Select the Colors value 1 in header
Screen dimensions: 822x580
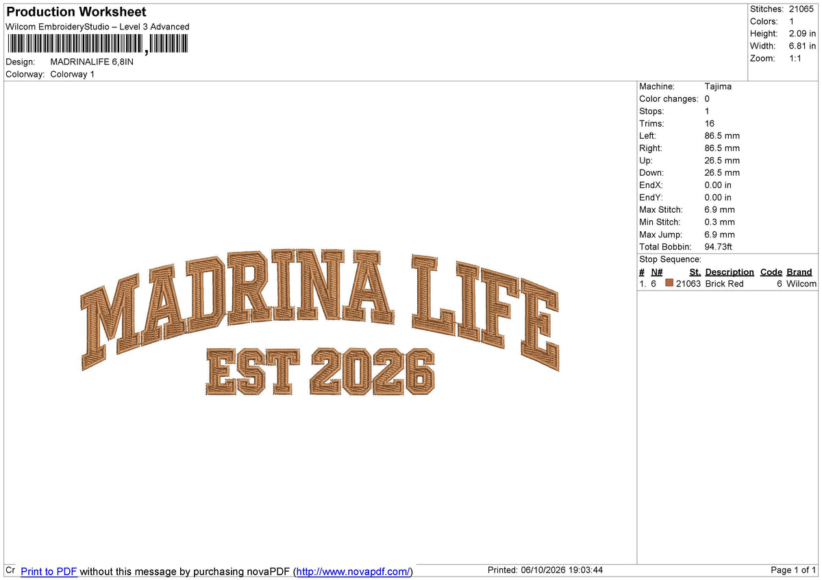[x=791, y=21]
